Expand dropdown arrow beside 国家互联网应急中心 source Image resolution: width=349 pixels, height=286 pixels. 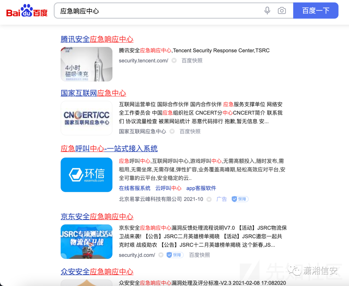[x=172, y=132]
